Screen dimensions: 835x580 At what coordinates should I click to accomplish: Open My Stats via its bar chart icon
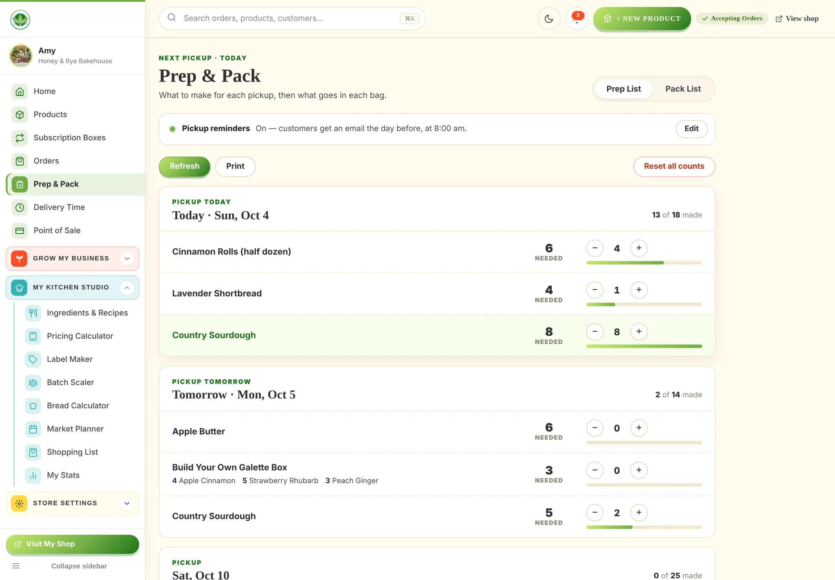pyautogui.click(x=33, y=476)
